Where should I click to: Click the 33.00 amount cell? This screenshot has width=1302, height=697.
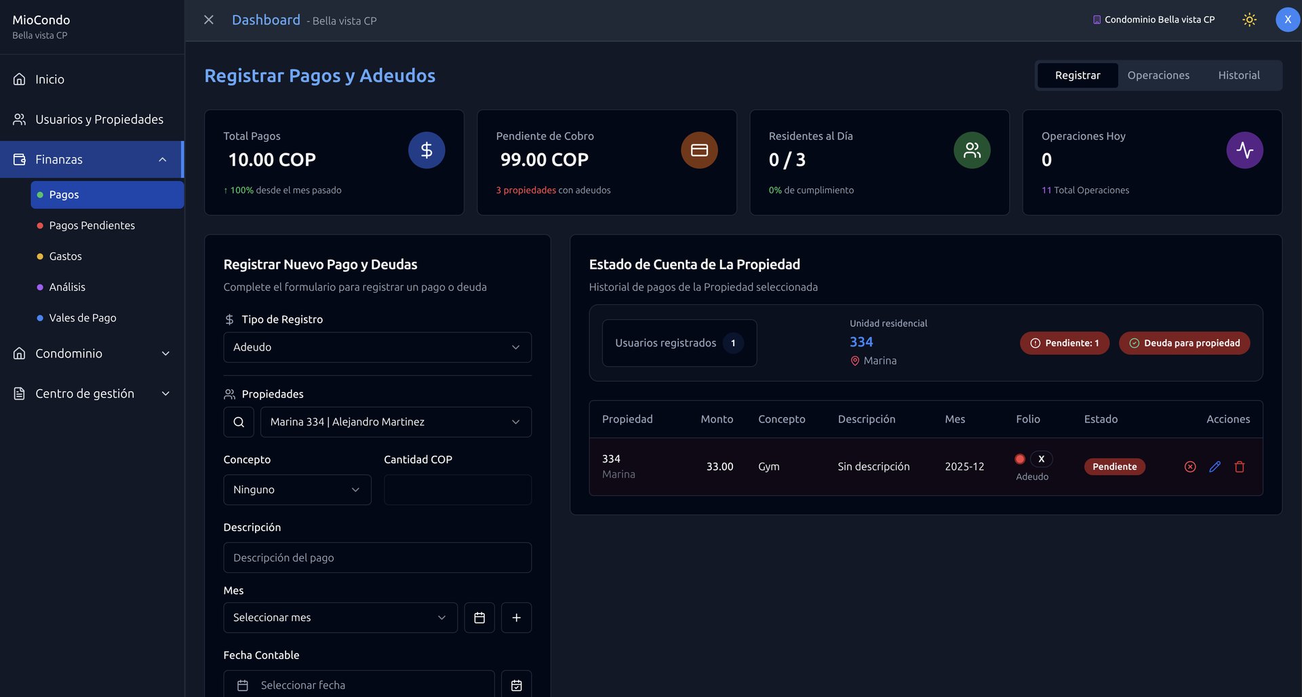719,466
